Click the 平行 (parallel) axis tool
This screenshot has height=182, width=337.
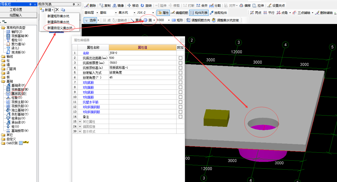[x=269, y=13]
